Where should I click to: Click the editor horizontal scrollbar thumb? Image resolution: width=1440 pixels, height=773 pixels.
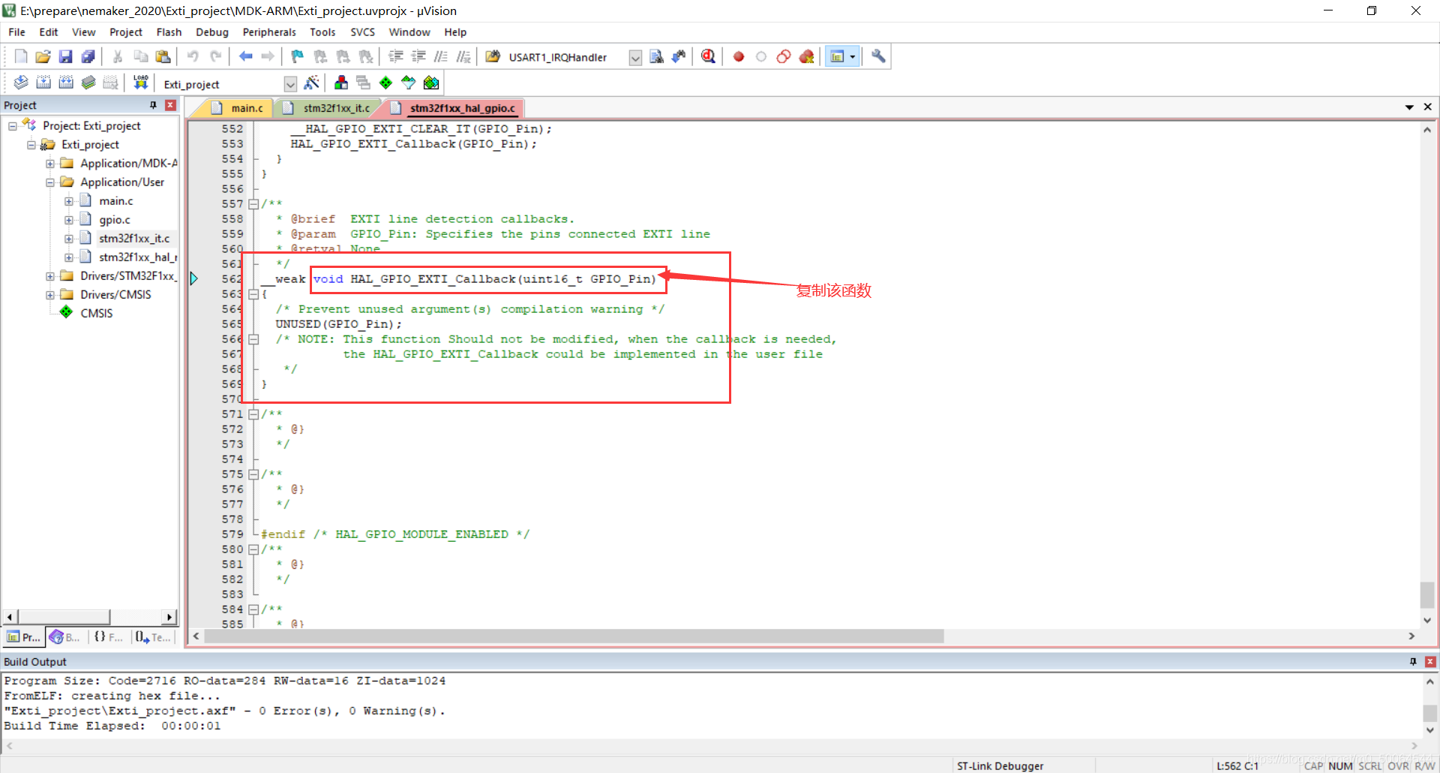pyautogui.click(x=574, y=636)
